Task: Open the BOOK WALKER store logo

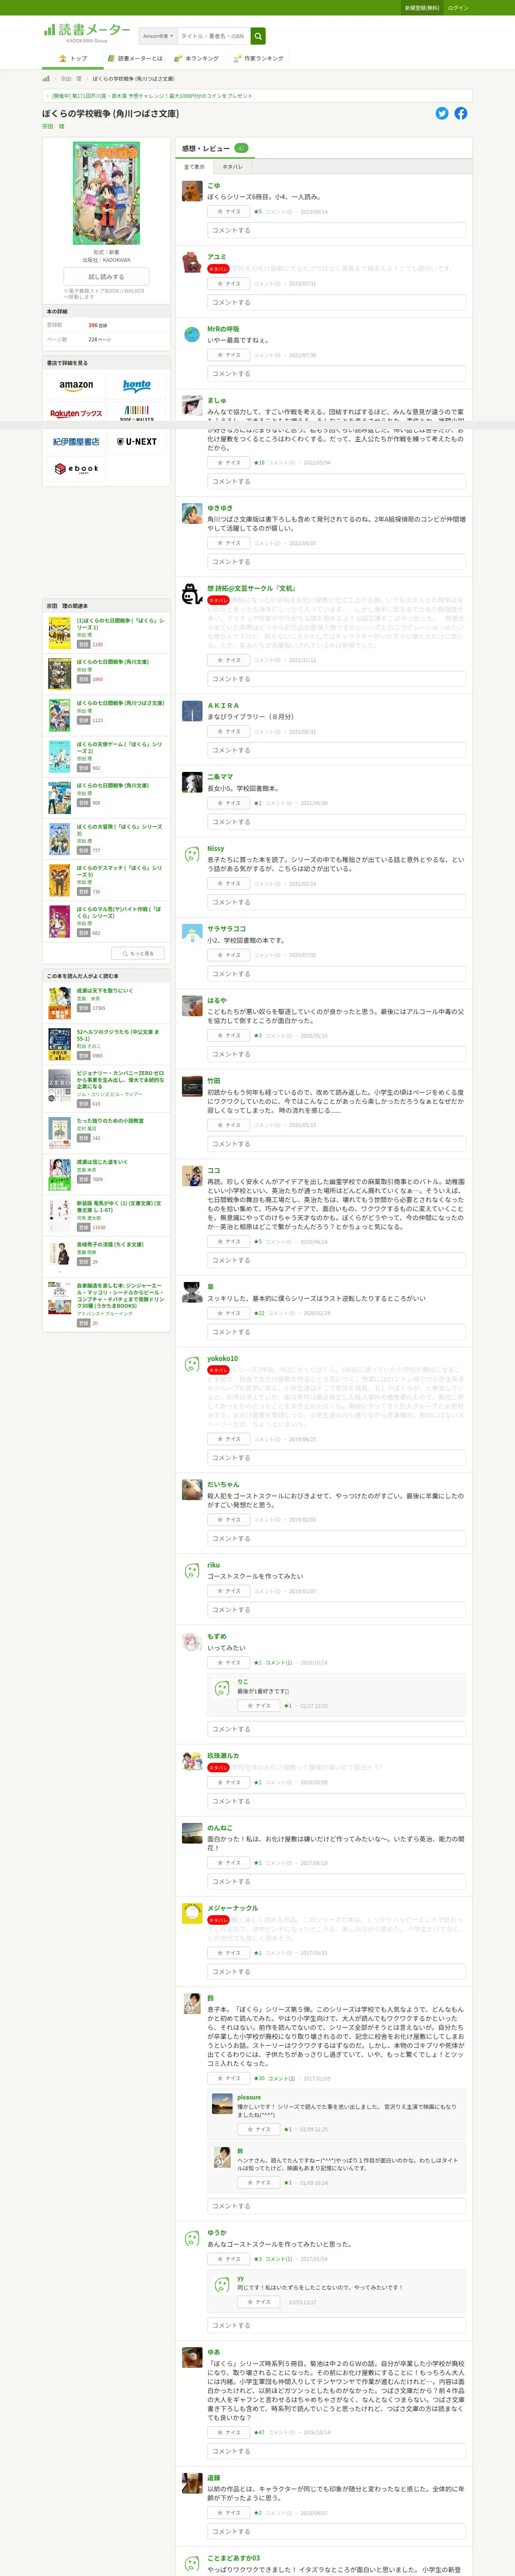Action: 137,413
